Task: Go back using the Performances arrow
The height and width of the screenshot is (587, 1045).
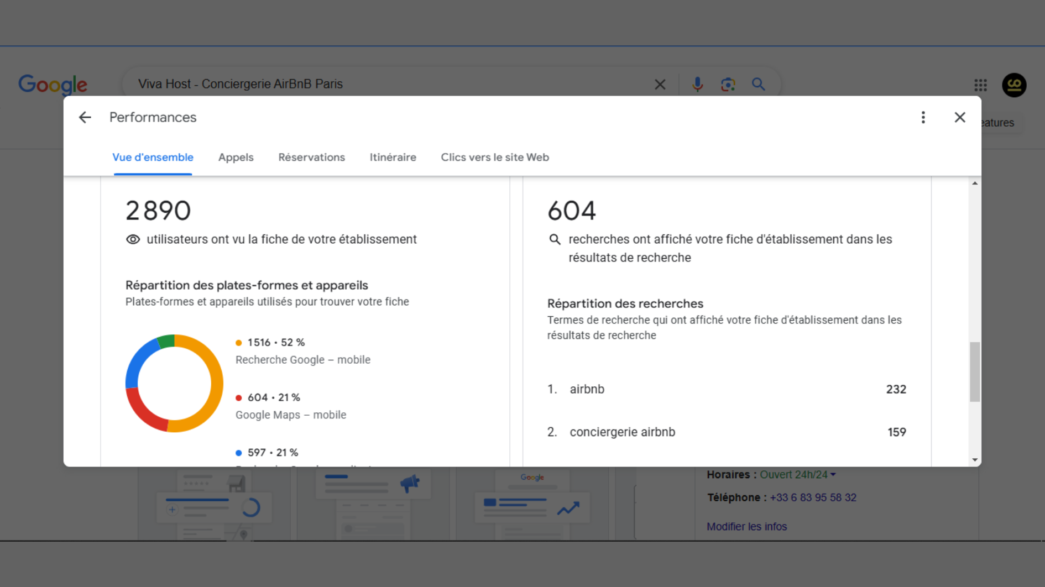Action: point(85,117)
